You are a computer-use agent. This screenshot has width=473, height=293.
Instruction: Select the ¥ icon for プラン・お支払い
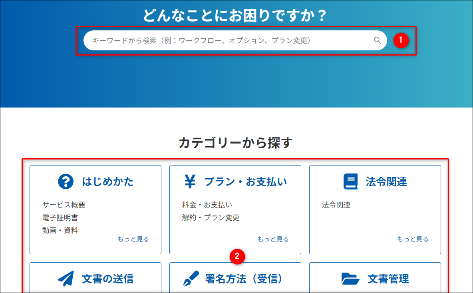coord(191,181)
